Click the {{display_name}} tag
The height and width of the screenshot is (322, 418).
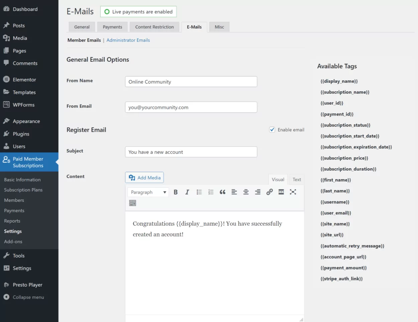tap(339, 81)
